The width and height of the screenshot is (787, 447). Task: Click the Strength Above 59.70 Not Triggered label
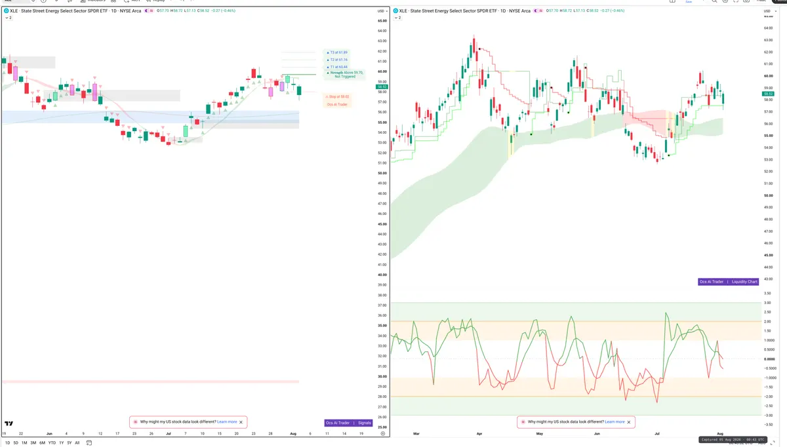coord(344,75)
